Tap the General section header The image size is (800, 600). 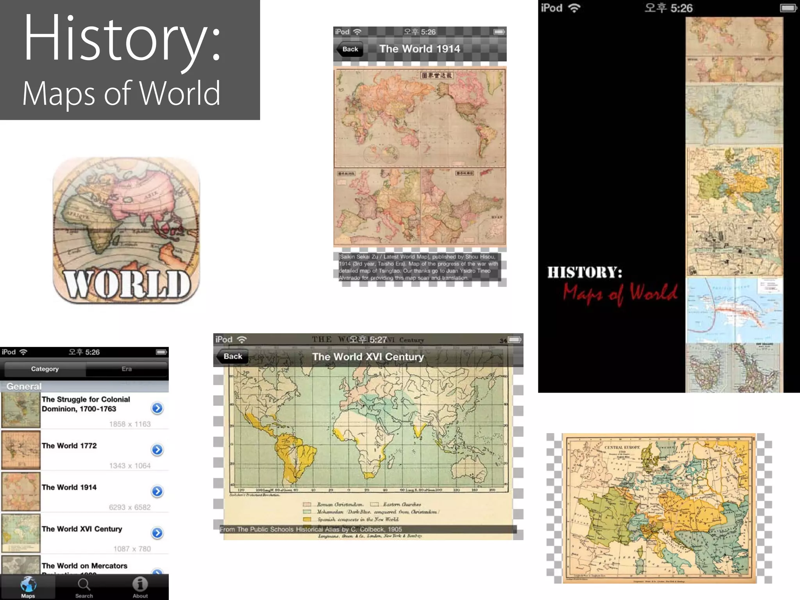tap(84, 386)
